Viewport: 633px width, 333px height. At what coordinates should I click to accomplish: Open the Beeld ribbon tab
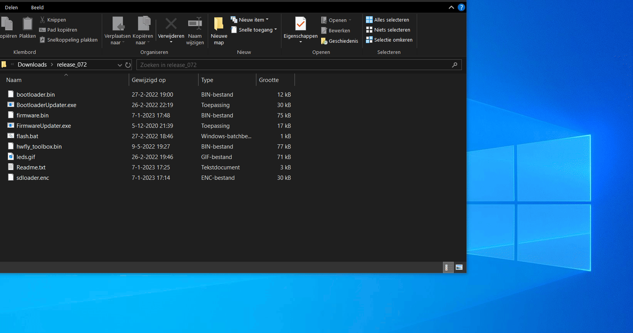tap(37, 7)
